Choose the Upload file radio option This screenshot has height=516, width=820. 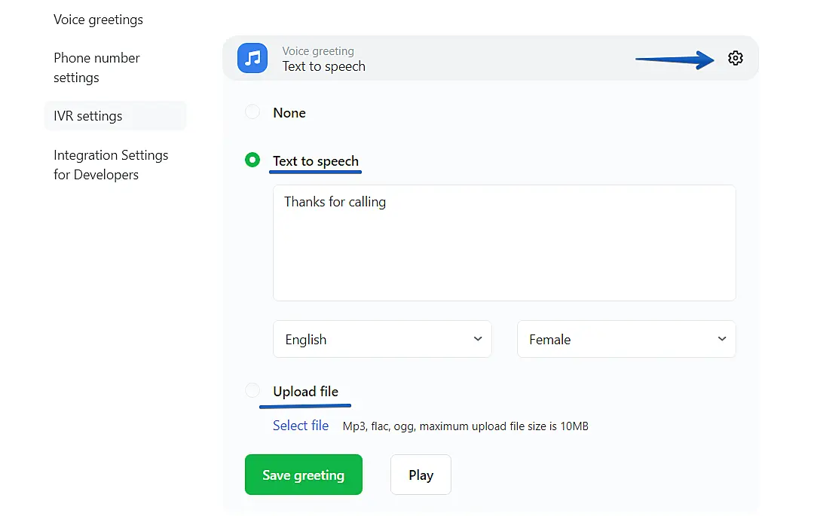(x=252, y=391)
